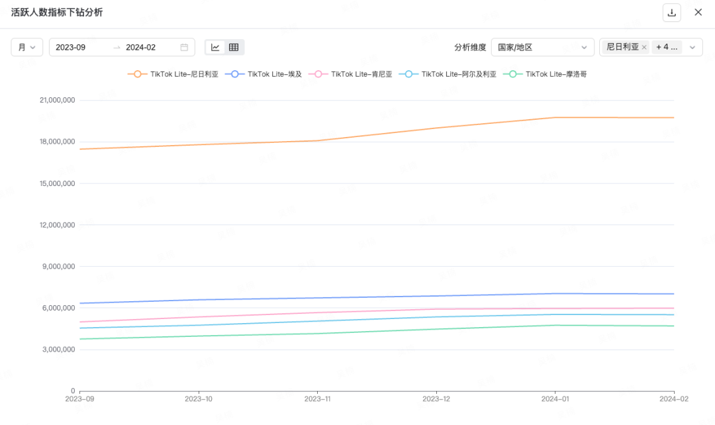Click the start date field 2023-09
Screen dimensions: 715x425
tap(79, 47)
